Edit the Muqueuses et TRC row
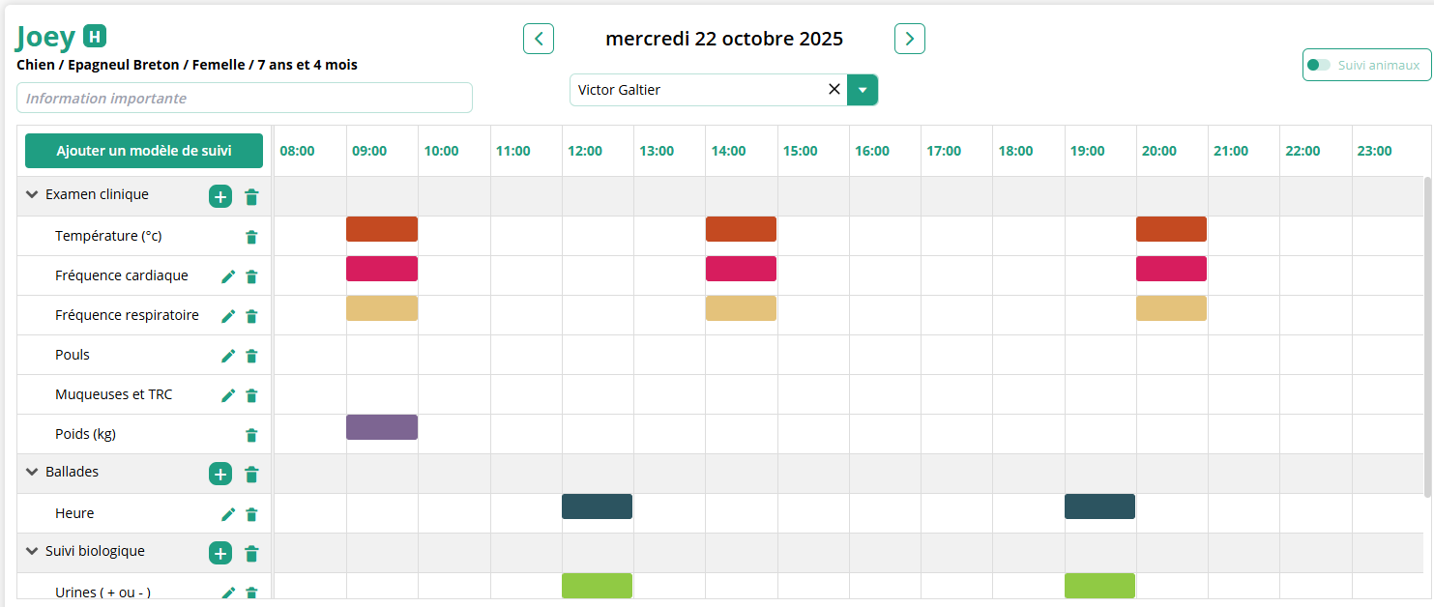This screenshot has width=1434, height=607. point(228,395)
